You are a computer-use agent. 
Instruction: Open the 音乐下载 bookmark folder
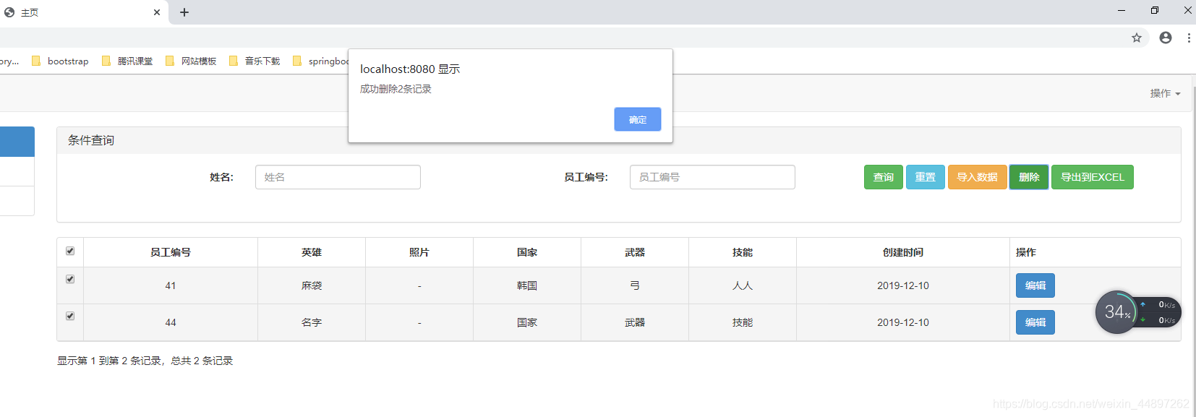pyautogui.click(x=255, y=61)
